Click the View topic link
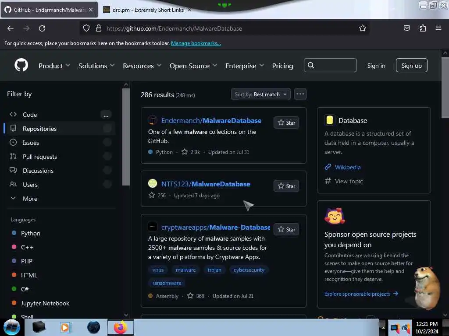Screen dimensions: 449x336 pos(349,181)
